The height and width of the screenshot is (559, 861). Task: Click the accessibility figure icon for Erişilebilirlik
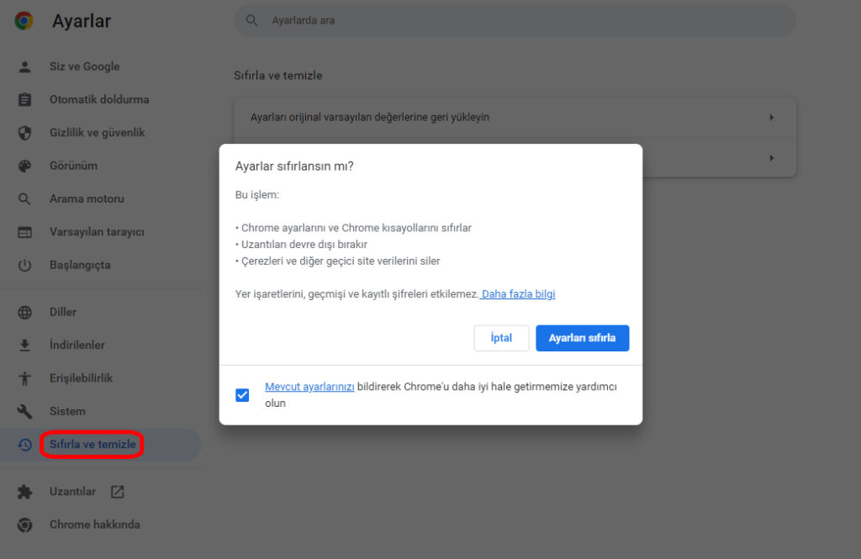coord(24,378)
